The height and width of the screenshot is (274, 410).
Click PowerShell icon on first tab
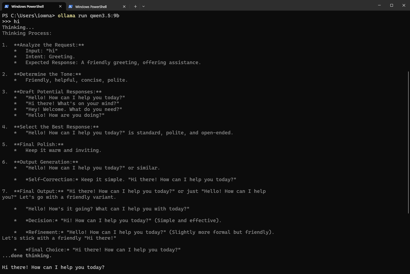7,6
